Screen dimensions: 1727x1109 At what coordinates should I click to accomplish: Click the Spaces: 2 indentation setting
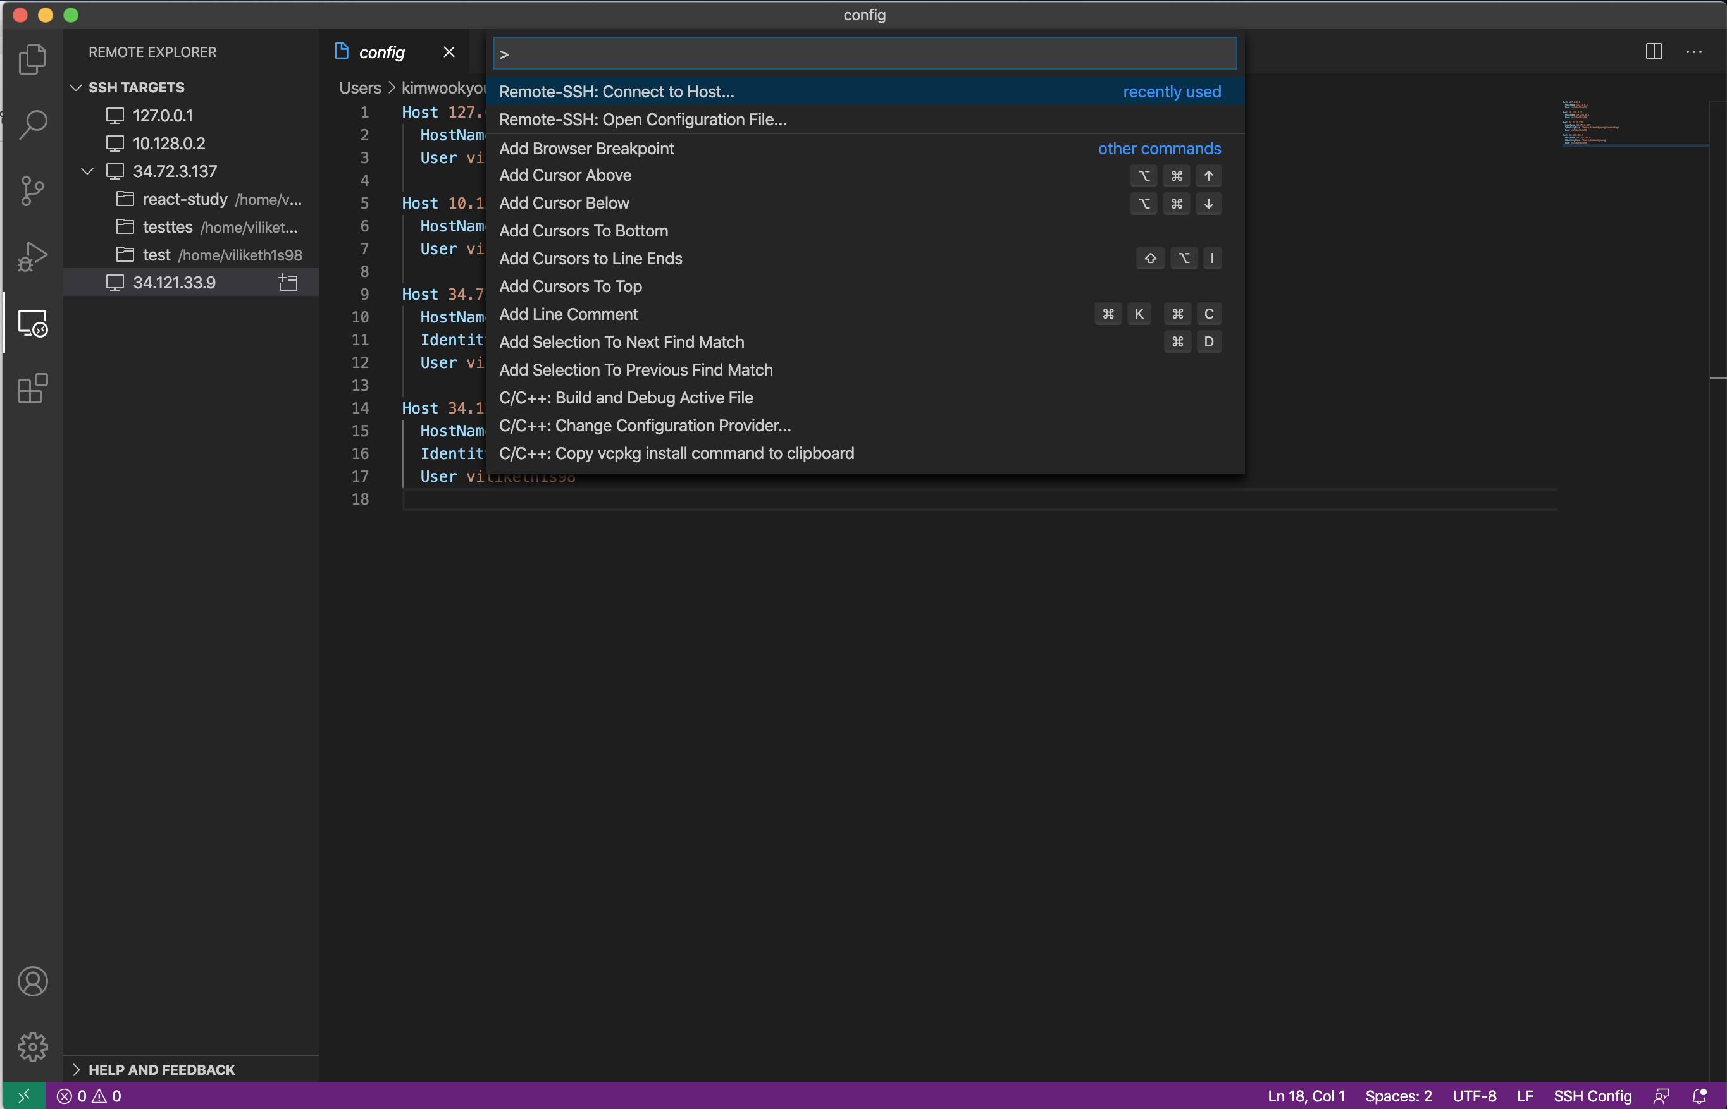coord(1398,1096)
